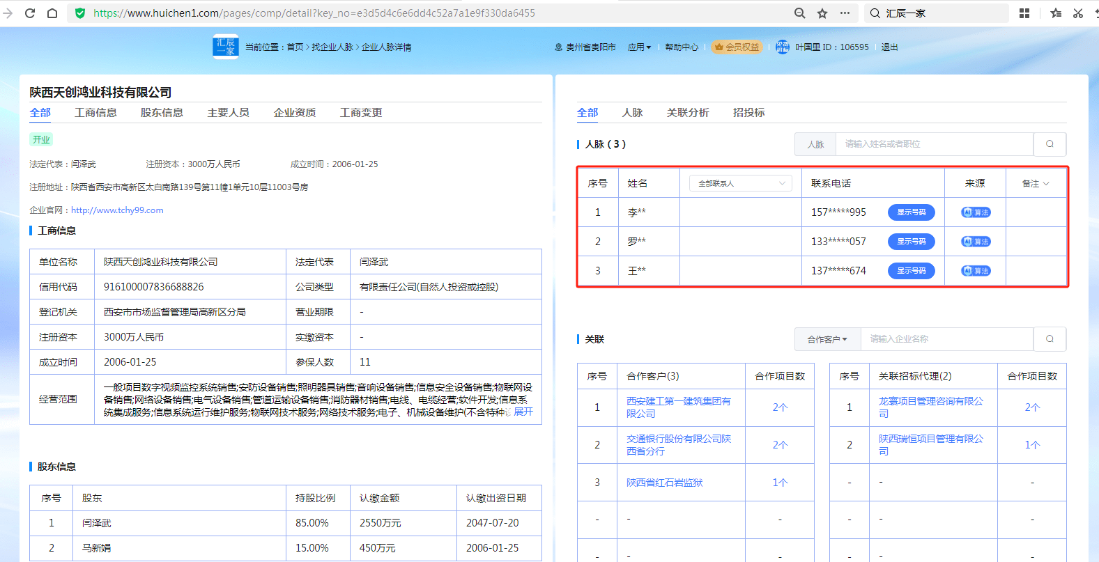
Task: Click 2个 projects for 西安建工第一建筑集团
Action: pos(780,407)
